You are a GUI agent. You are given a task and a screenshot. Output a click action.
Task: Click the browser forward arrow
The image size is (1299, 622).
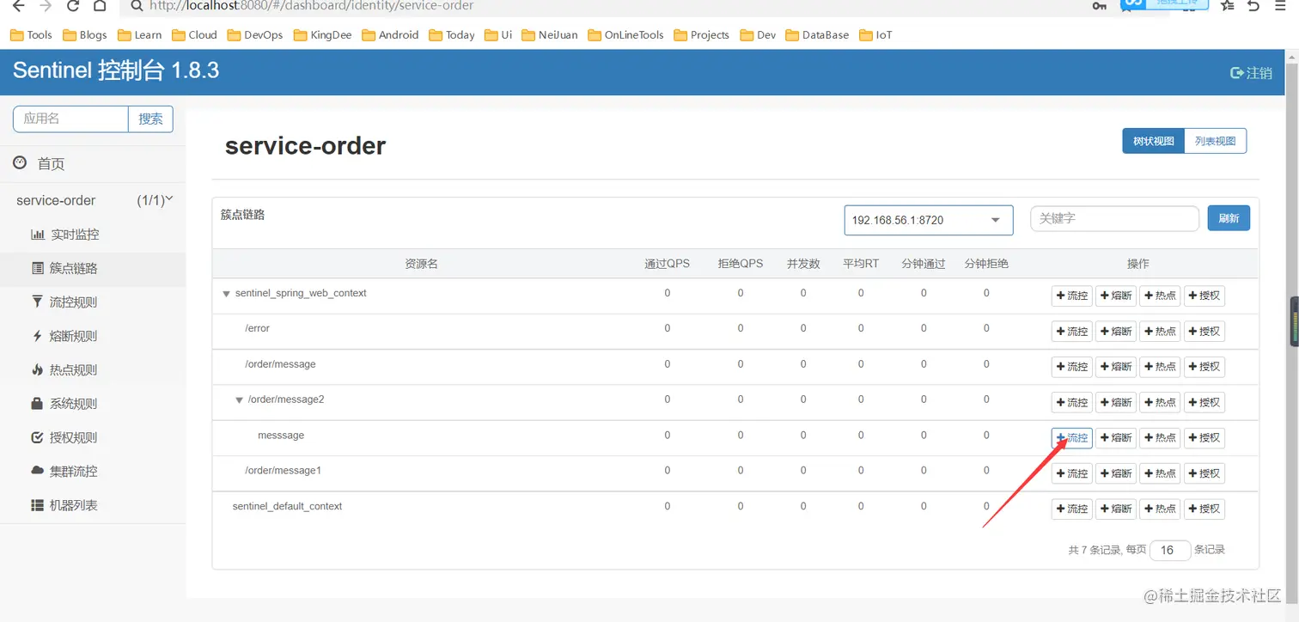46,6
